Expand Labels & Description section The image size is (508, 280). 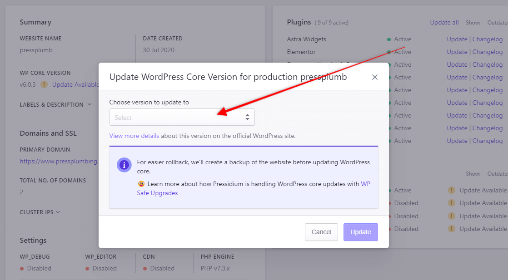[x=56, y=104]
